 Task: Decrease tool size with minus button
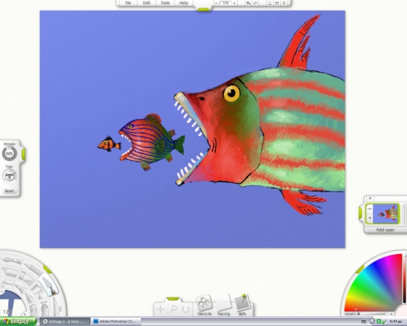pyautogui.click(x=1, y=293)
